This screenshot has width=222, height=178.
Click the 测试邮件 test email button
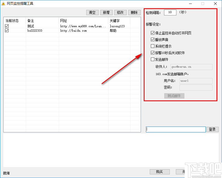click(x=174, y=96)
